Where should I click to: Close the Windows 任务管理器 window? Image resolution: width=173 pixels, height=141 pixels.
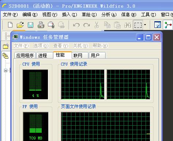coord(157,37)
